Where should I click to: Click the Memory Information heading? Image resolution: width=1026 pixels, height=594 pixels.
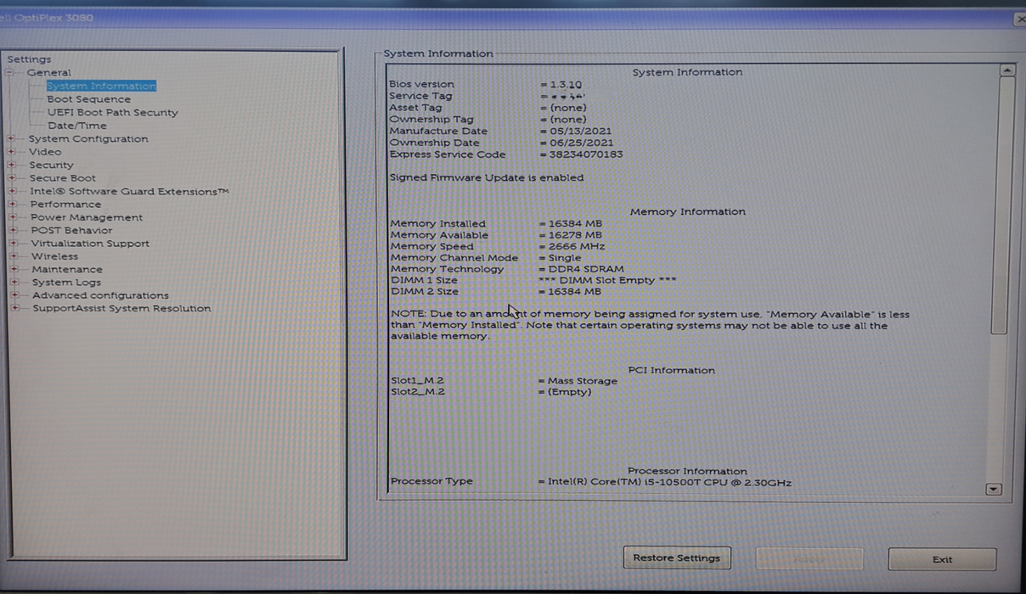point(688,212)
